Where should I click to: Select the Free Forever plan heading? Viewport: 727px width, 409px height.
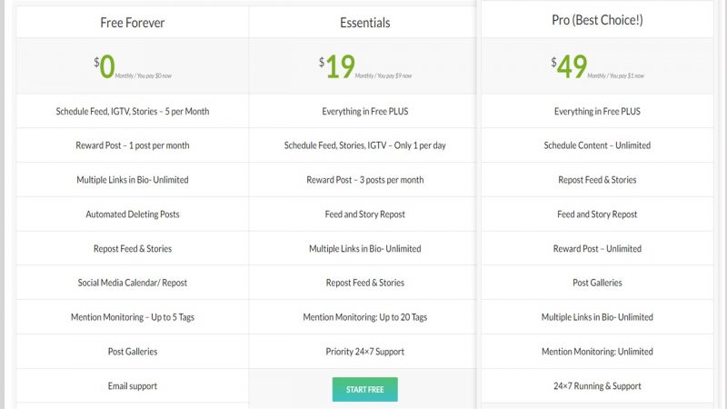[x=132, y=23]
